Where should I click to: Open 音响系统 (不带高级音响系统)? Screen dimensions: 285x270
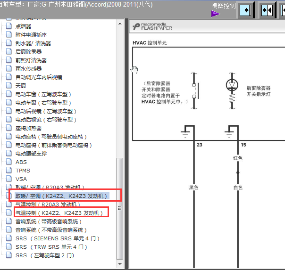51,230
